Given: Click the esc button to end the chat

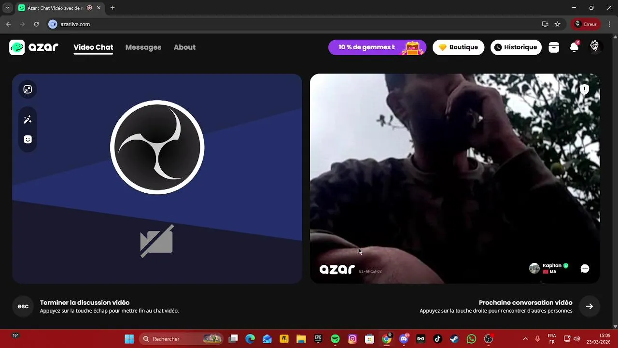Looking at the screenshot, I should coord(23,306).
